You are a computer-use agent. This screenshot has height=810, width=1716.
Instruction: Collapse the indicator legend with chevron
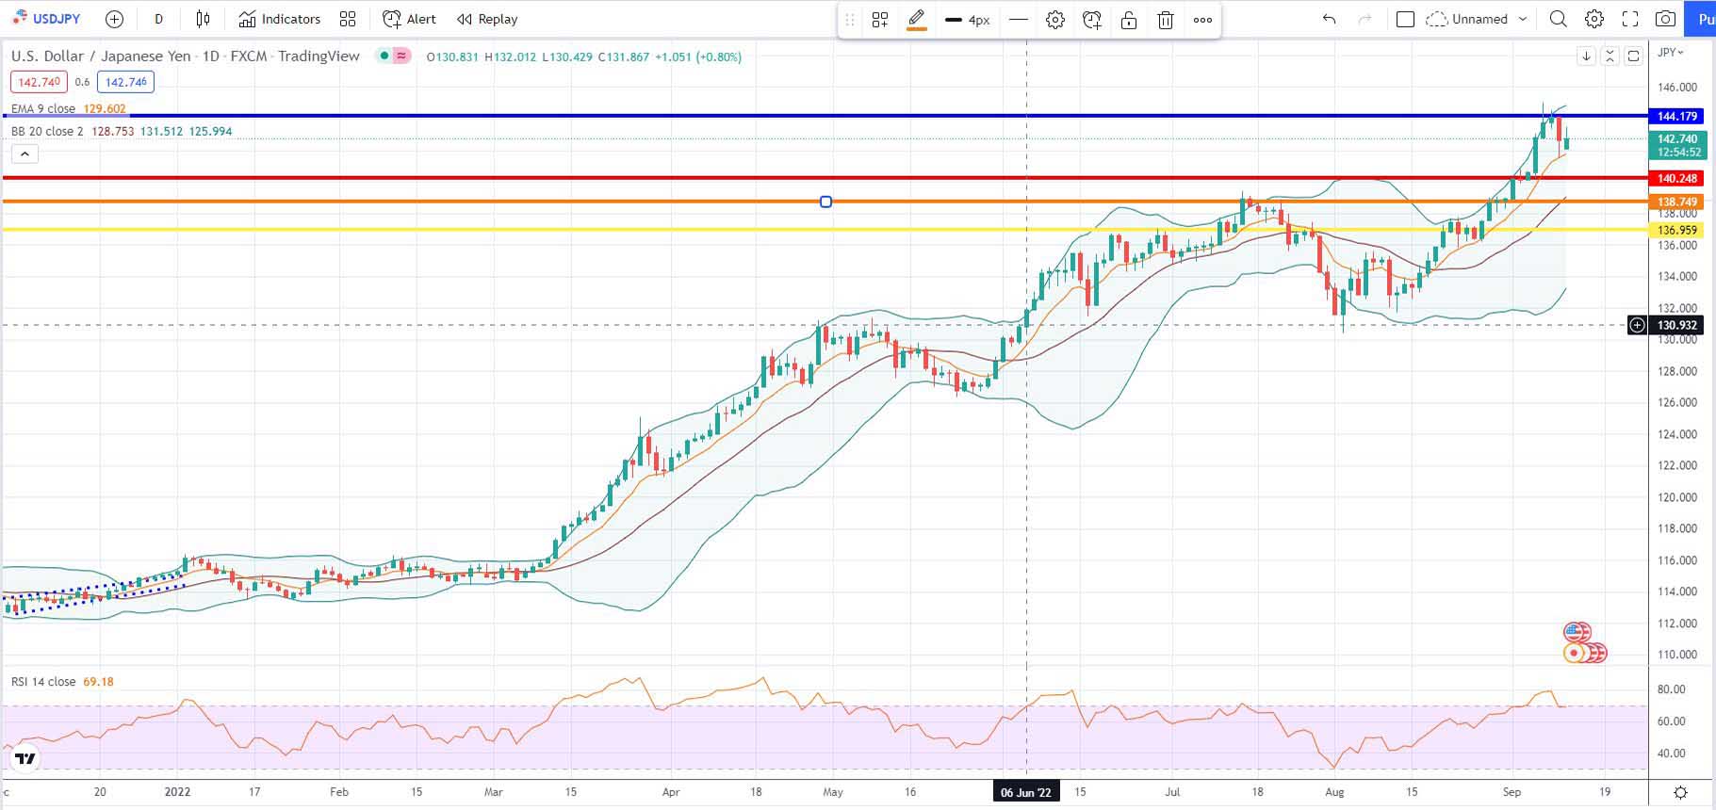(x=25, y=154)
